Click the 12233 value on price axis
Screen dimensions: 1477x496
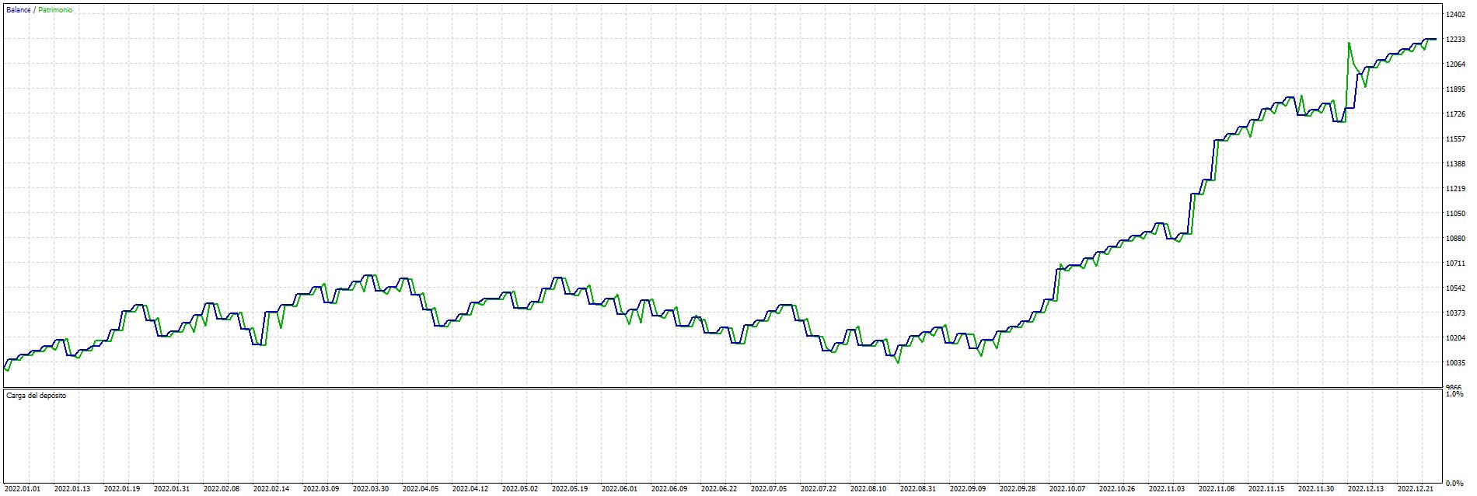[1455, 39]
